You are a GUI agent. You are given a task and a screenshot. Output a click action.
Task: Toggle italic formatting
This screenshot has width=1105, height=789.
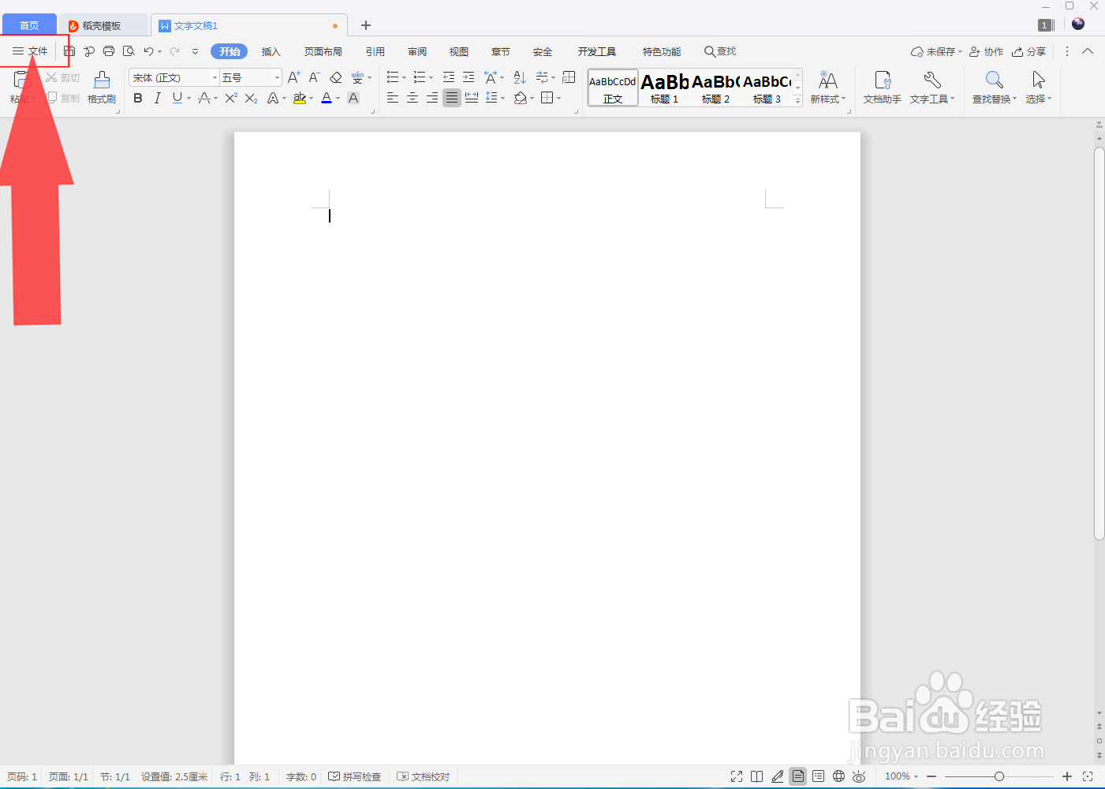pyautogui.click(x=158, y=98)
